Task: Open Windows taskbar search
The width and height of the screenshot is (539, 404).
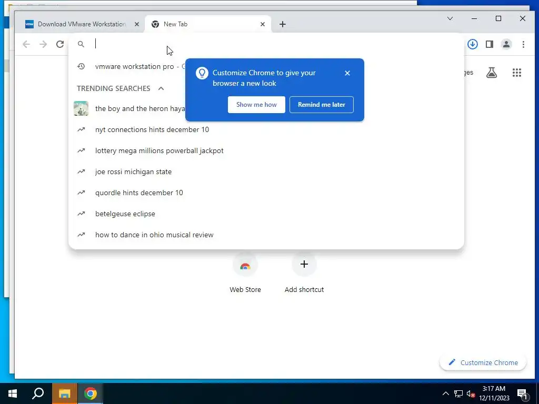Action: tap(38, 393)
